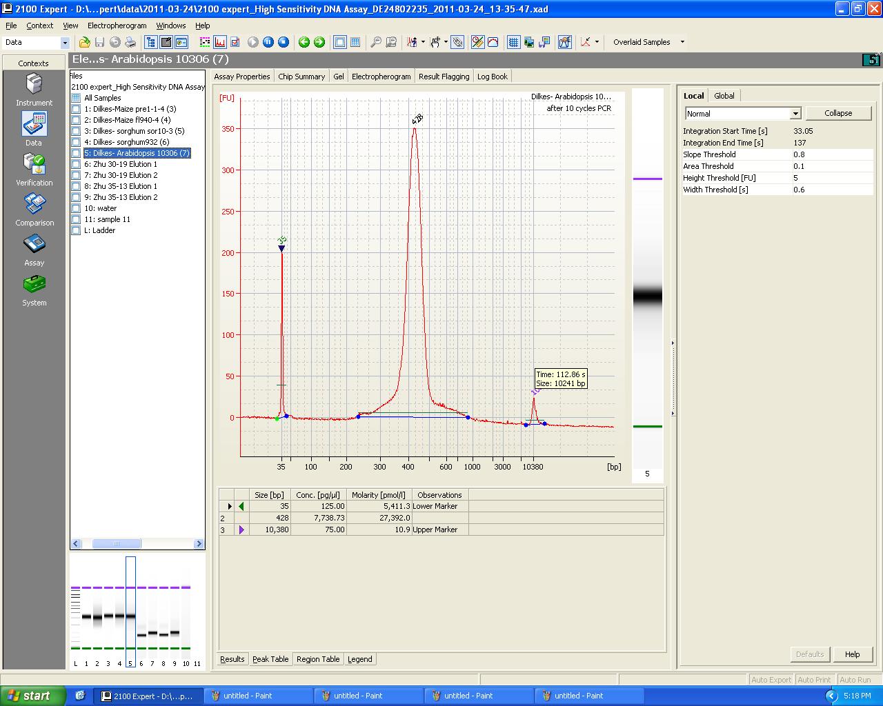Click the print icon in toolbar
Screen dimensions: 883x706
pos(130,42)
